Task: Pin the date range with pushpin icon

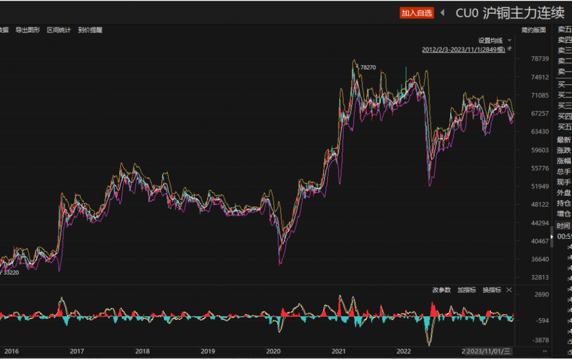Action: click(x=510, y=49)
